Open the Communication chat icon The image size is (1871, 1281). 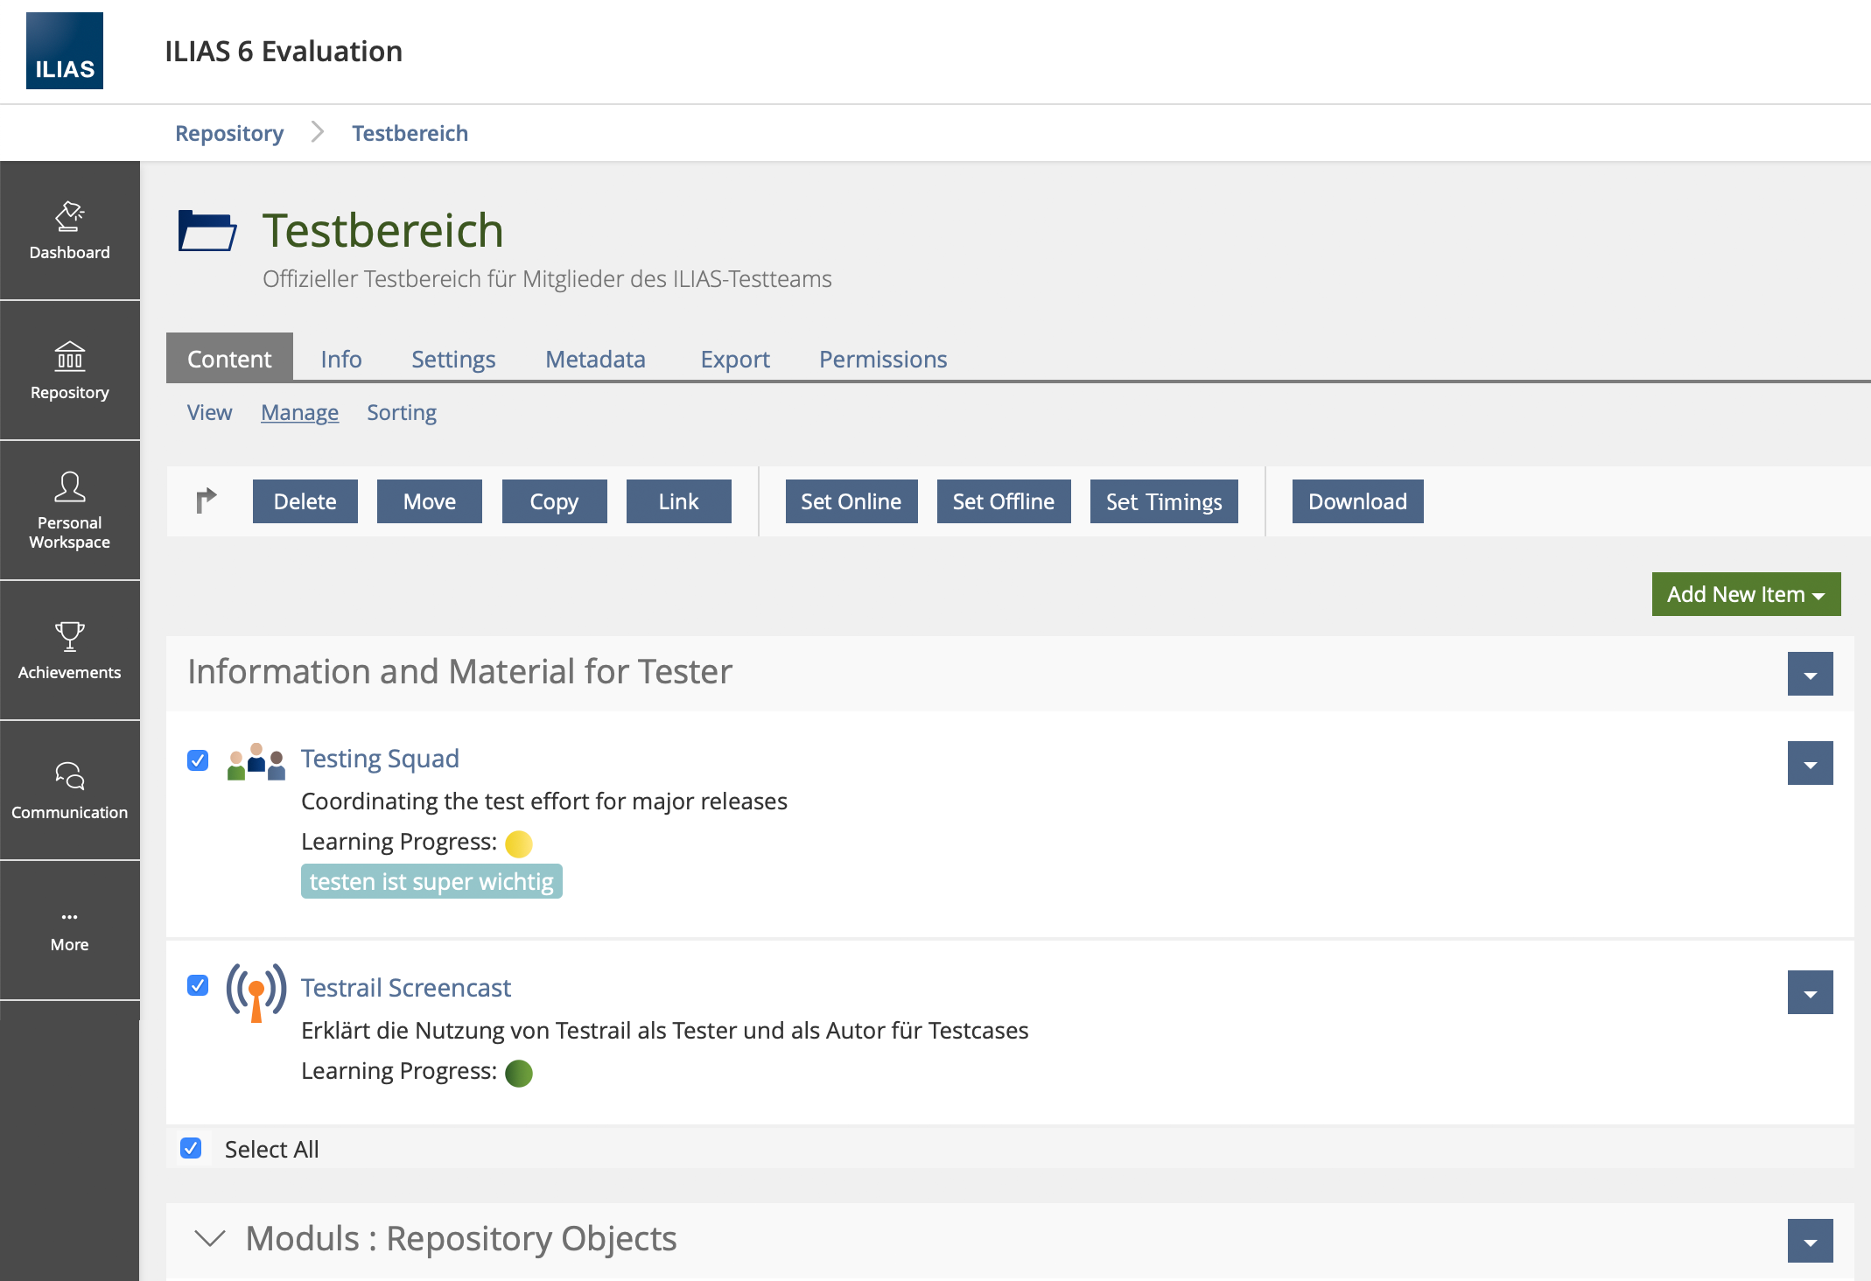70,776
